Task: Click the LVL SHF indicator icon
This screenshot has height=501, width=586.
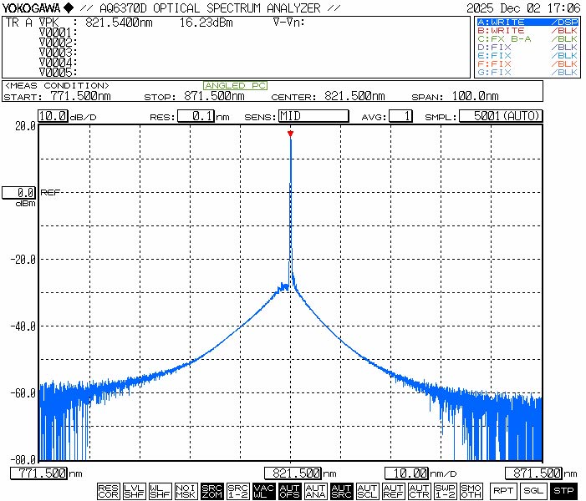Action: (x=134, y=491)
